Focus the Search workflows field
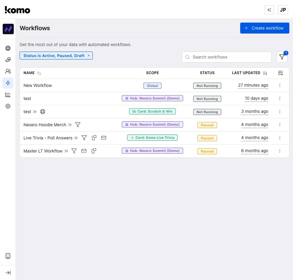 [227, 57]
